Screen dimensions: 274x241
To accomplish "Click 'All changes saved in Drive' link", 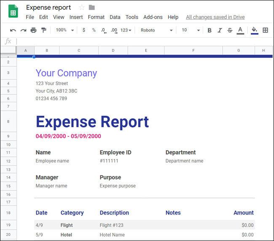I will coord(215,17).
